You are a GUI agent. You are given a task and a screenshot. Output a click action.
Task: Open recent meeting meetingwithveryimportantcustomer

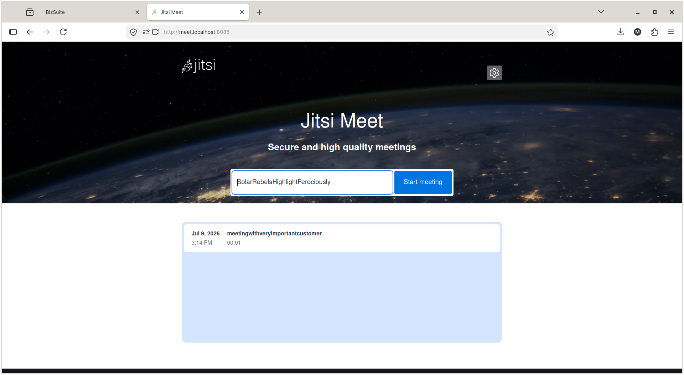[342, 238]
